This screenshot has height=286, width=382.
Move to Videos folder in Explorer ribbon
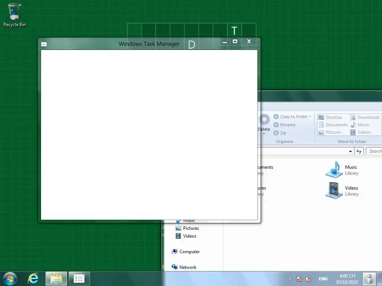click(x=360, y=132)
